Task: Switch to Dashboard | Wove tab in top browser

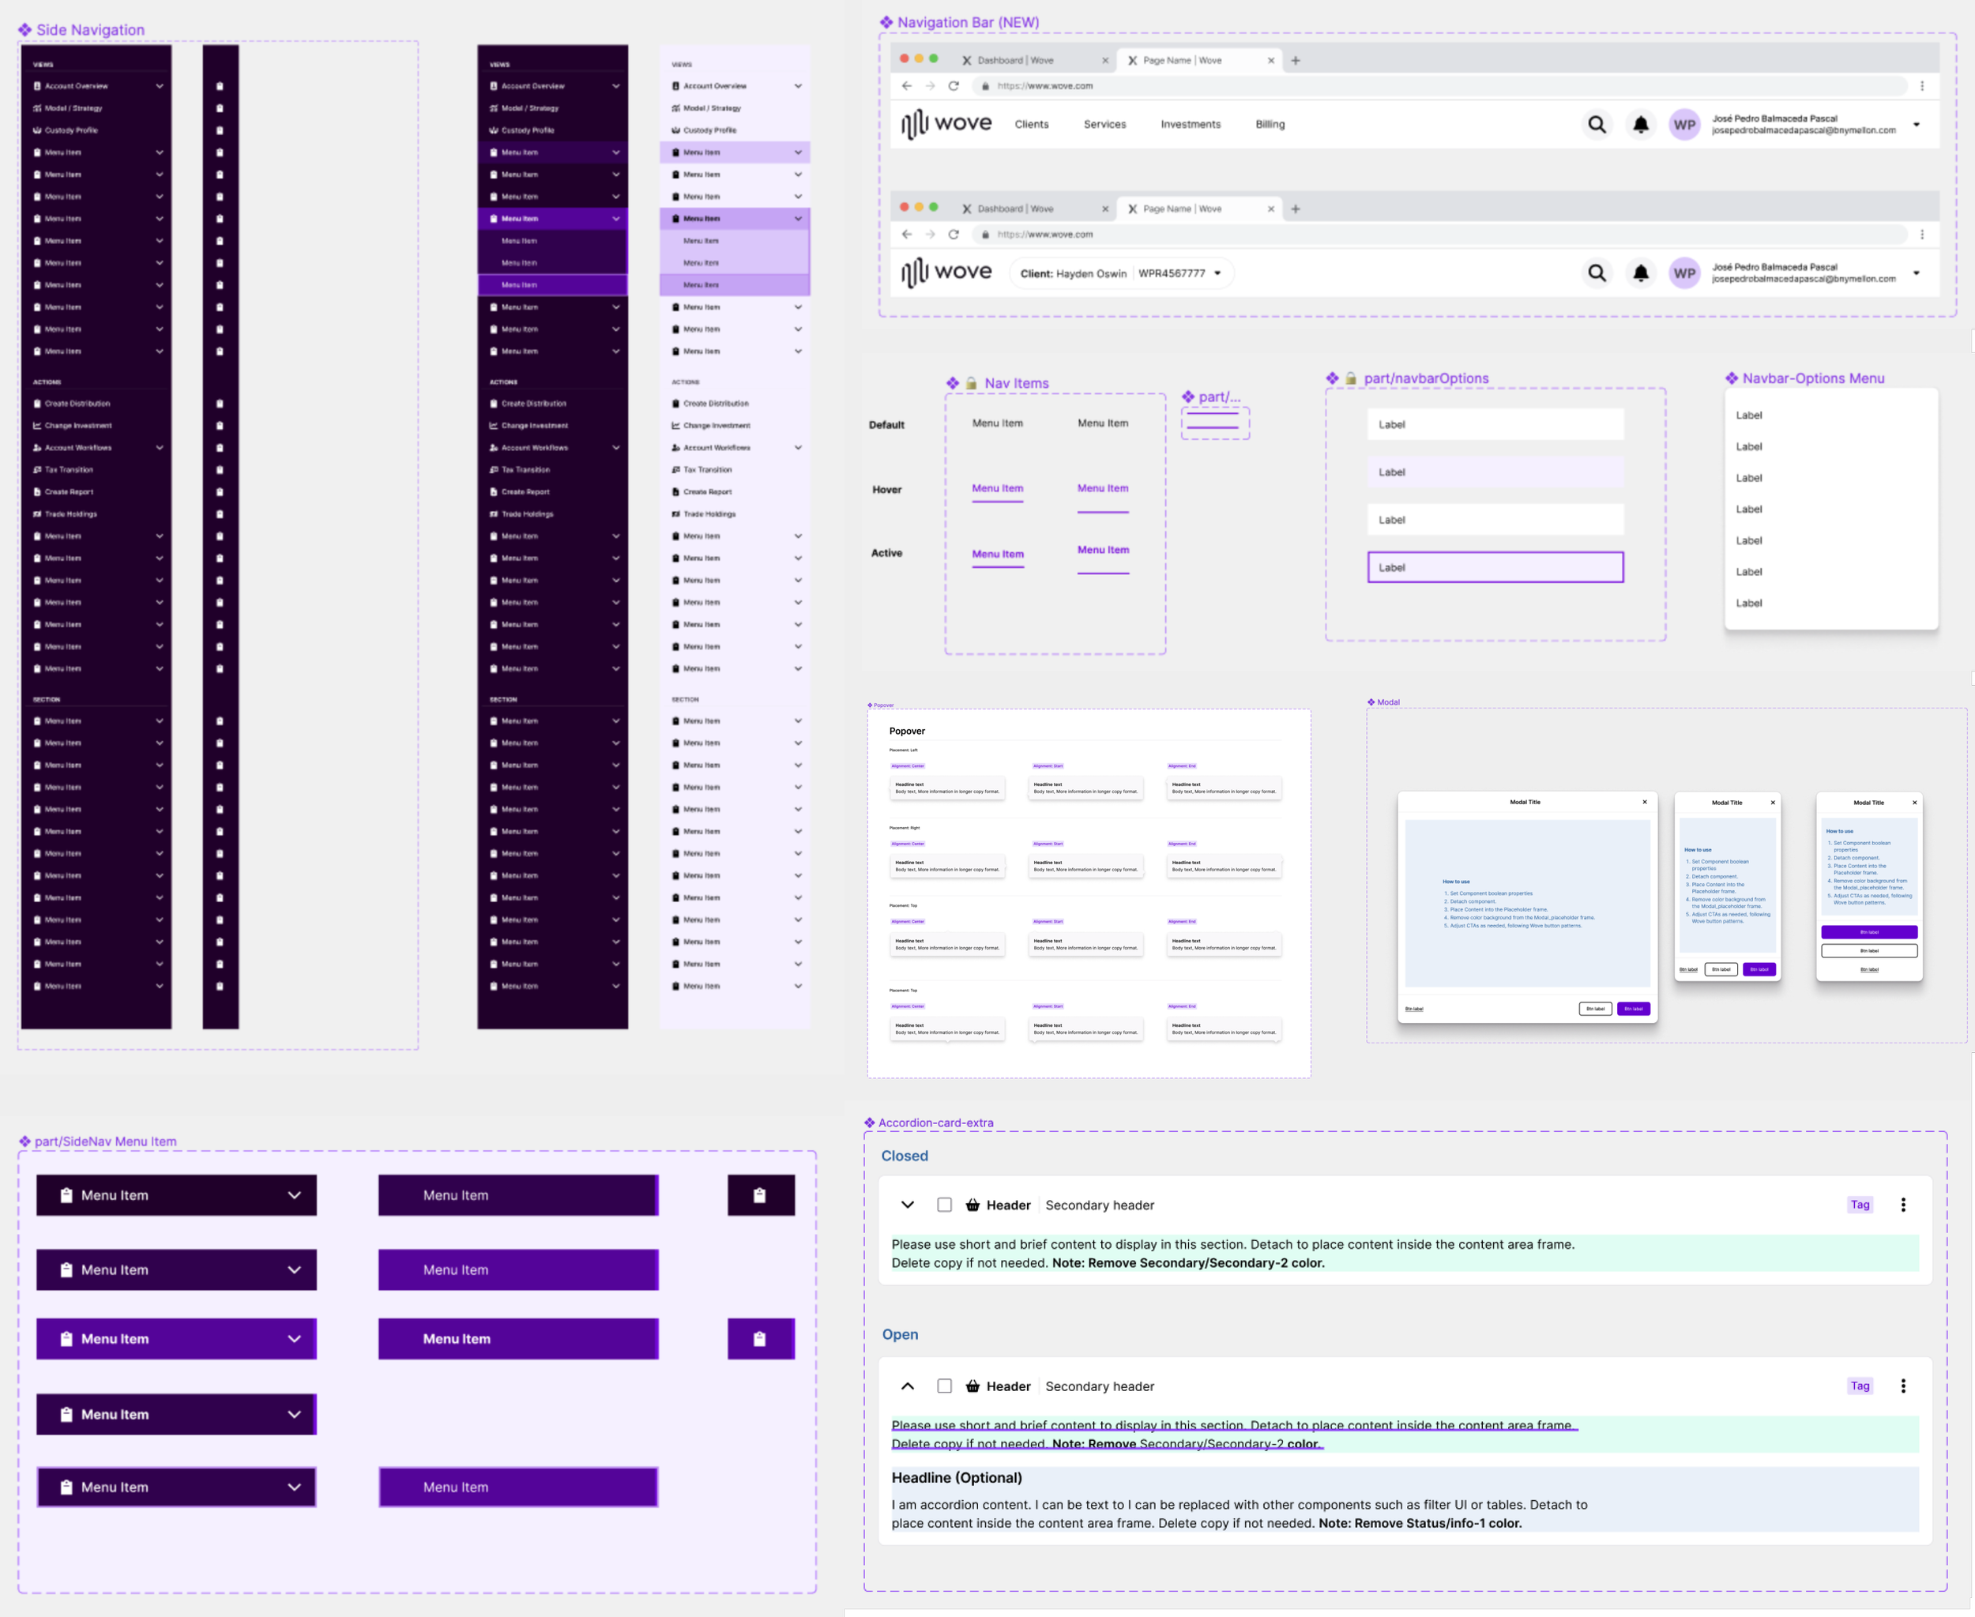Action: pyautogui.click(x=1015, y=61)
